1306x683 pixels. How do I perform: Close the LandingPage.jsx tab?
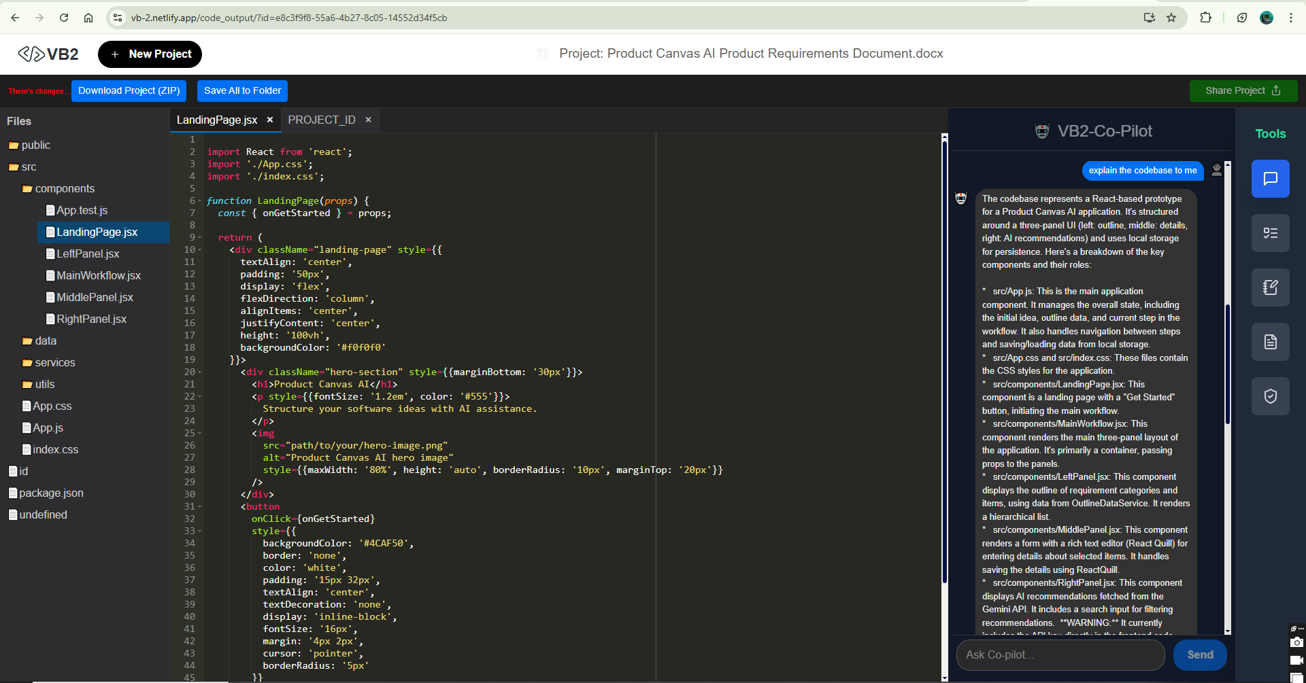pyautogui.click(x=270, y=120)
